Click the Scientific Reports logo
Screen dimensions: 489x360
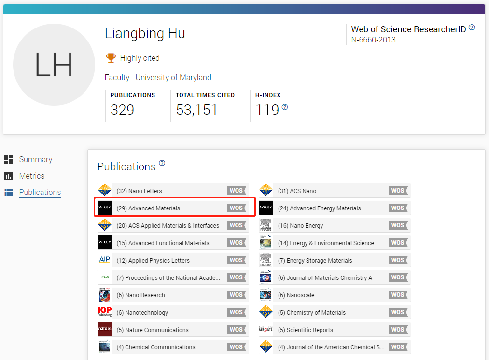265,329
